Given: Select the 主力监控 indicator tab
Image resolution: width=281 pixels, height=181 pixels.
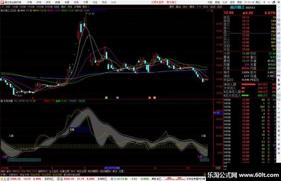Looking at the screenshot, I should point(54,171).
